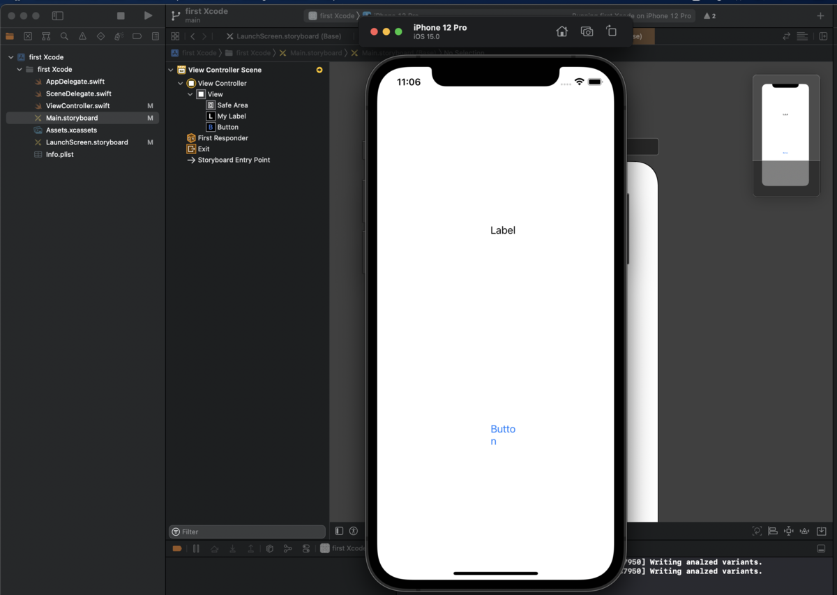Click the canvas minimap thumbnail

[x=785, y=135]
